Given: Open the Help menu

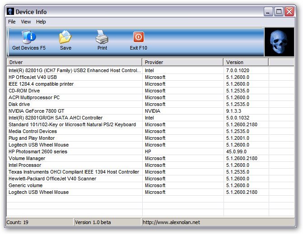Looking at the screenshot, I should pyautogui.click(x=41, y=22).
